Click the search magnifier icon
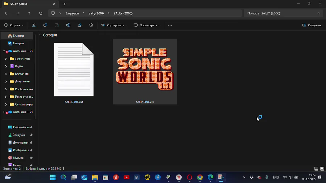The image size is (326, 183). pyautogui.click(x=319, y=13)
